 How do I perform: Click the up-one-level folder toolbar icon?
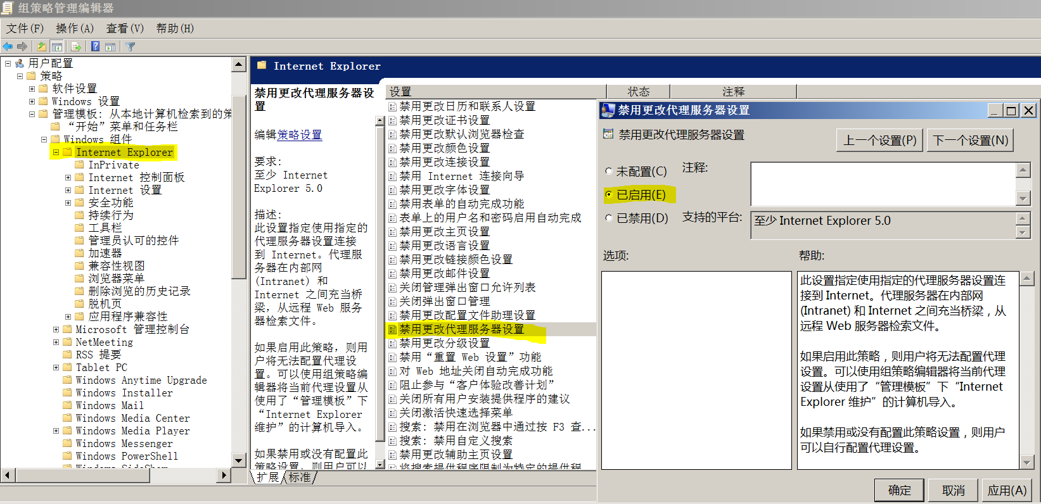[x=42, y=46]
